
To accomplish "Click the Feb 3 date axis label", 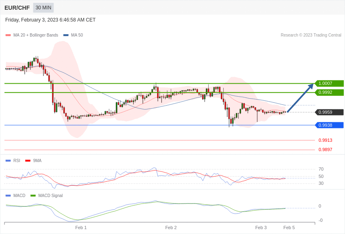I will (x=261, y=227).
